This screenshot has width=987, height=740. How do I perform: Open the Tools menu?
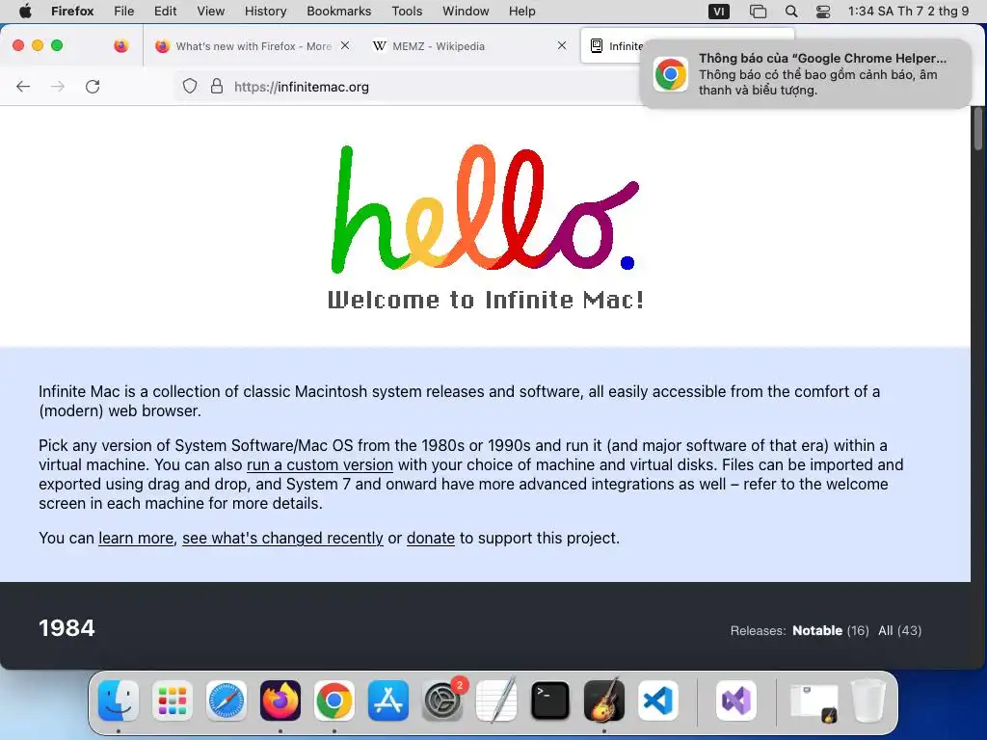[x=407, y=11]
